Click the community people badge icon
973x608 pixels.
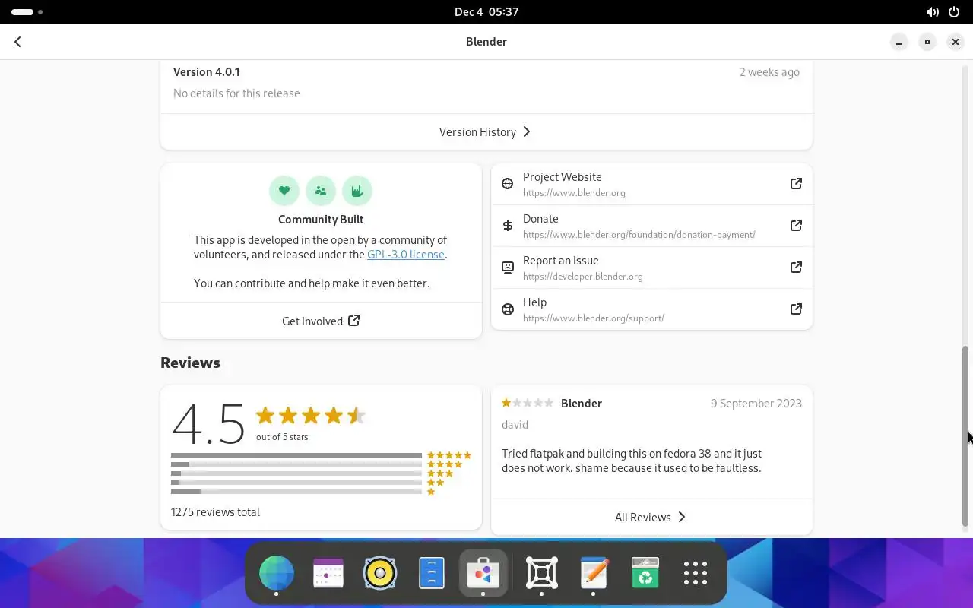click(x=321, y=191)
